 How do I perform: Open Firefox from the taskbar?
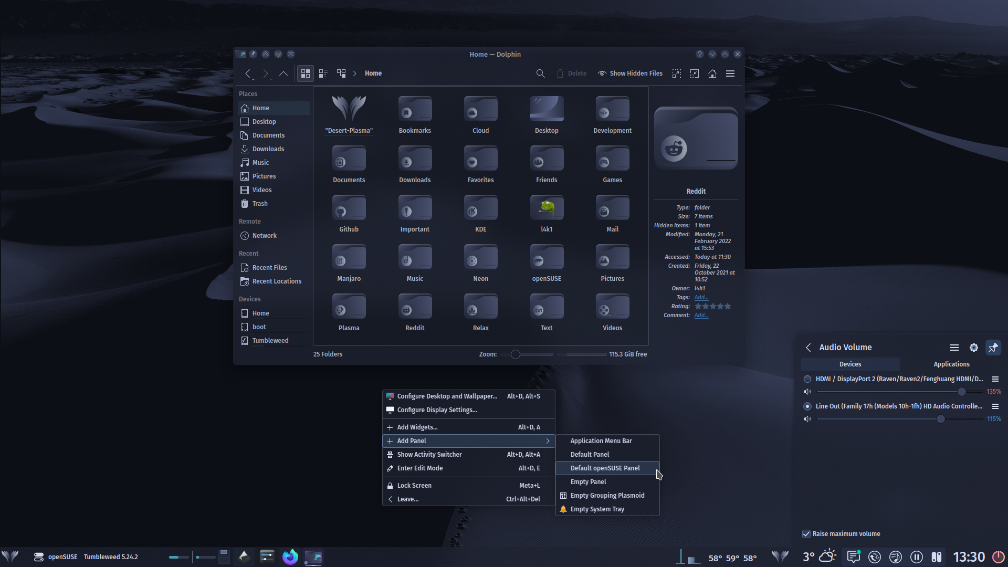coord(290,557)
